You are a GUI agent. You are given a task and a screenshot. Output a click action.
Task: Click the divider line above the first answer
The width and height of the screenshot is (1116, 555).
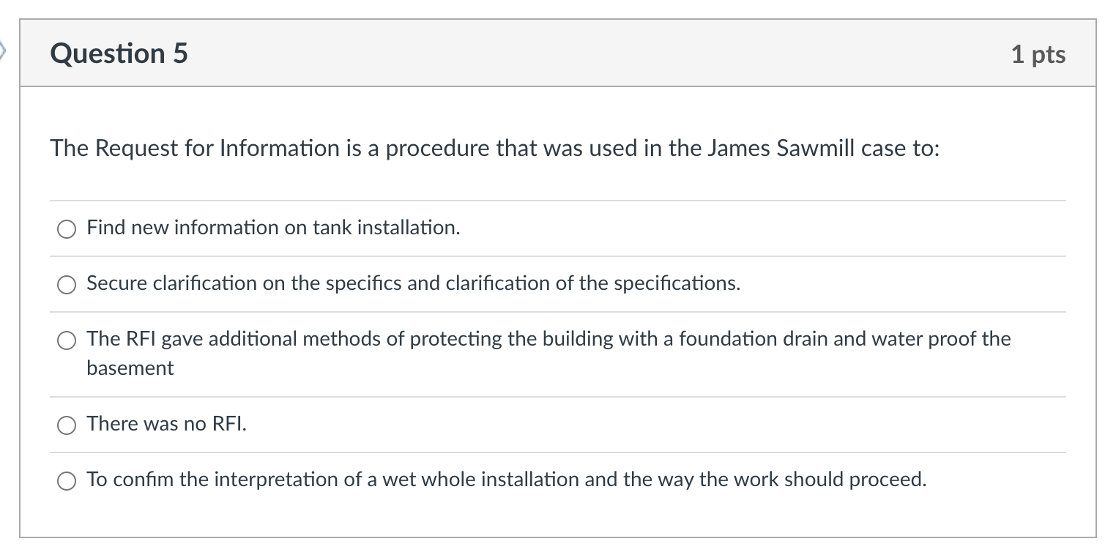557,198
